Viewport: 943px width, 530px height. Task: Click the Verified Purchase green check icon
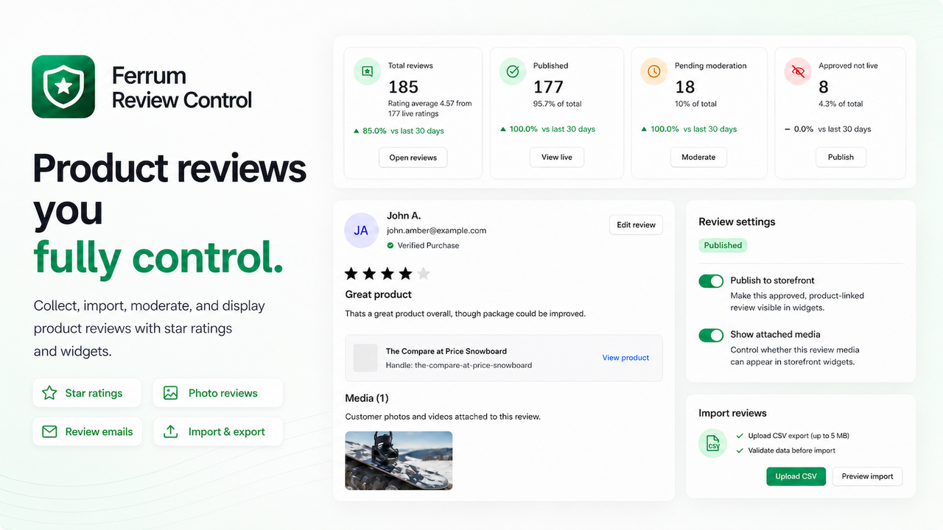point(390,246)
